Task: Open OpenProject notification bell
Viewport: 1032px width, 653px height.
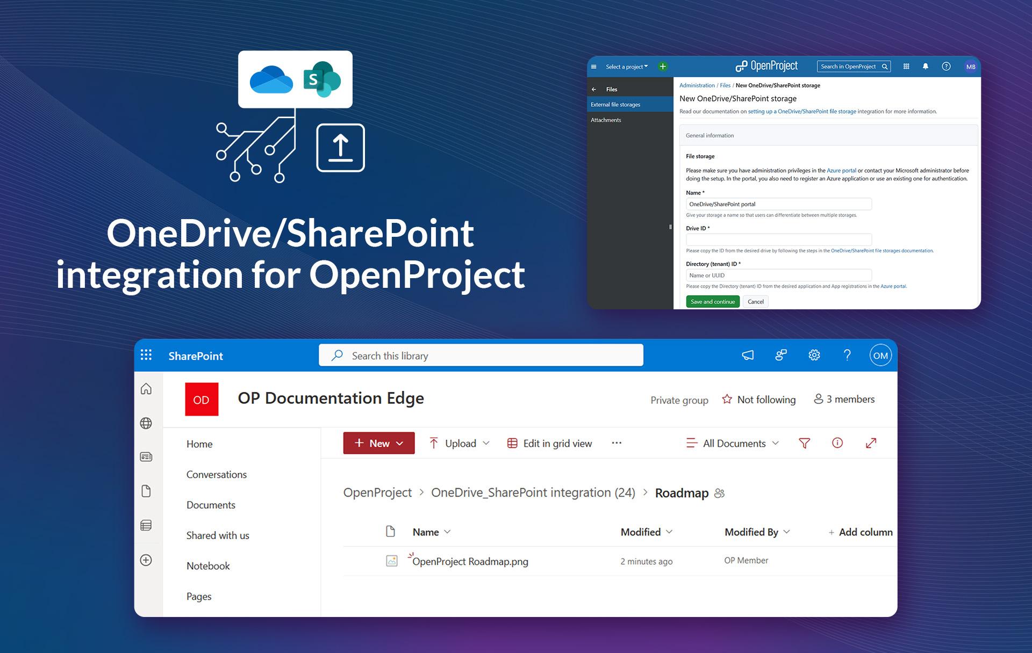Action: [926, 67]
